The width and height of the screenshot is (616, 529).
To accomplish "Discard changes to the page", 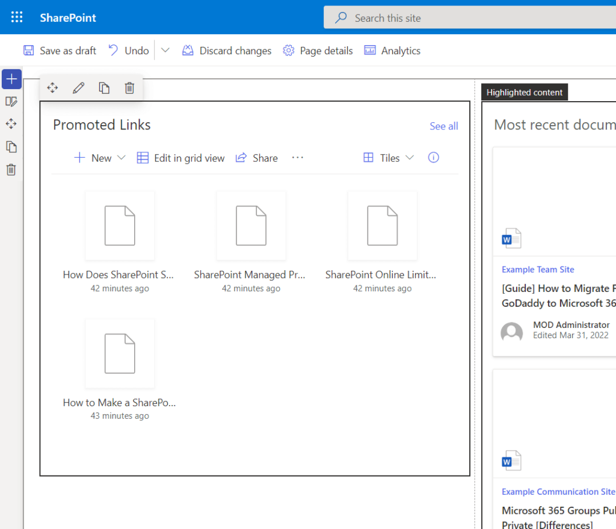I will point(227,51).
